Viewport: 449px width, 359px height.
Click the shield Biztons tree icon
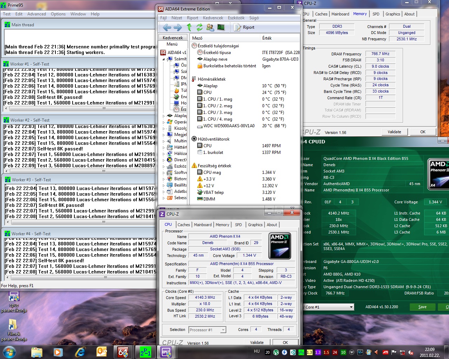click(170, 179)
